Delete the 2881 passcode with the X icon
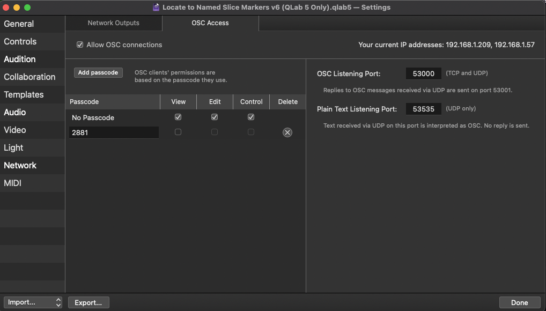This screenshot has height=311, width=546. (287, 132)
